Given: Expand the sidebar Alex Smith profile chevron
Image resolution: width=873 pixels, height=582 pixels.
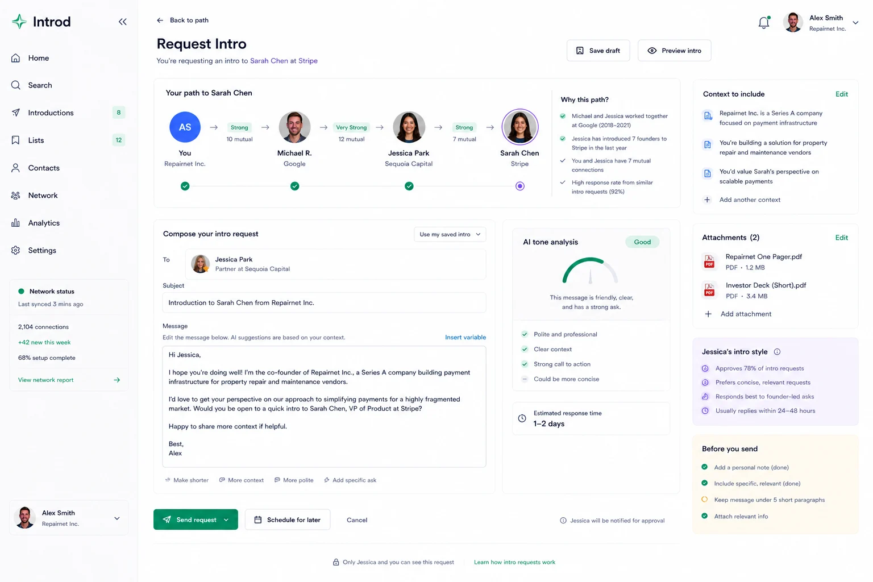Looking at the screenshot, I should [117, 518].
